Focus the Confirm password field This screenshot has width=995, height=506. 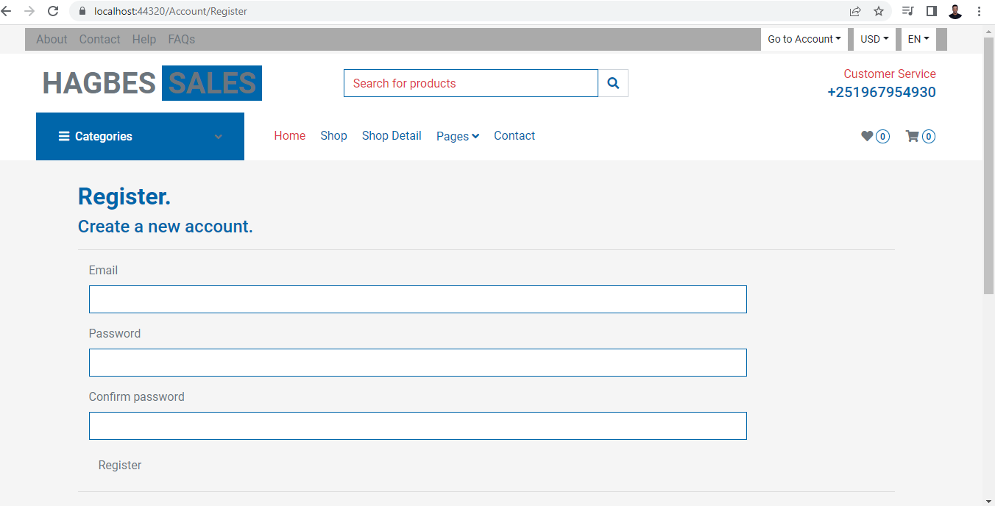[418, 426]
